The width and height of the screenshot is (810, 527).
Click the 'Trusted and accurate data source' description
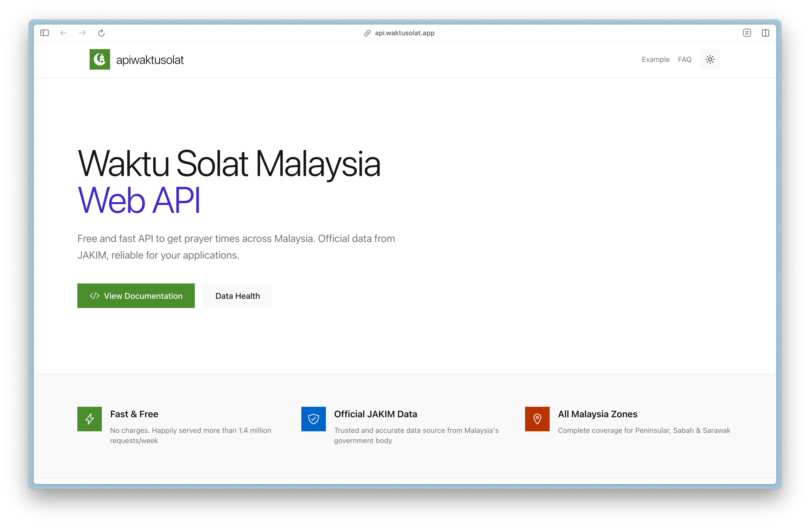[x=416, y=435]
